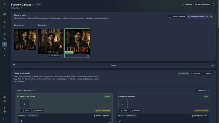Open the Videos clapperboard sidebar icon
The image size is (219, 123).
pyautogui.click(x=4, y=49)
